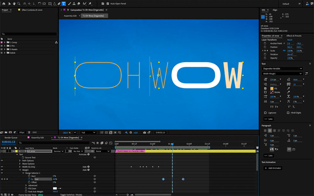This screenshot has width=314, height=196.
Task: Click the Add Animator button
Action: 273,168
